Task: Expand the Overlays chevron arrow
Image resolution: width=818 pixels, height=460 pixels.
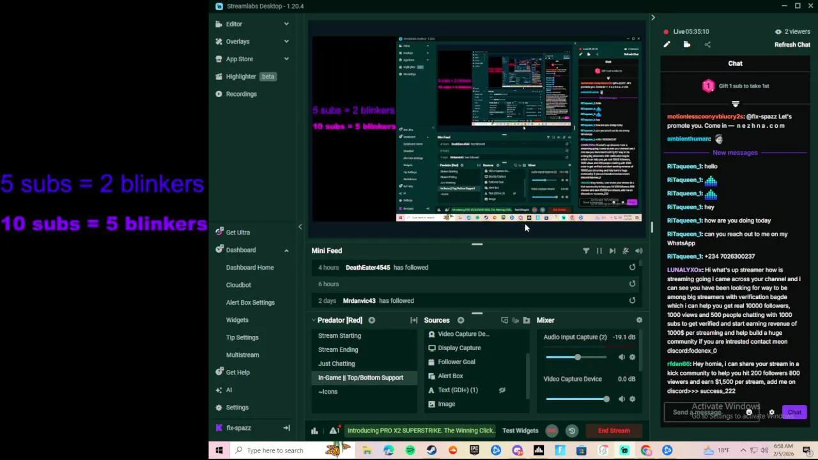Action: pyautogui.click(x=286, y=42)
